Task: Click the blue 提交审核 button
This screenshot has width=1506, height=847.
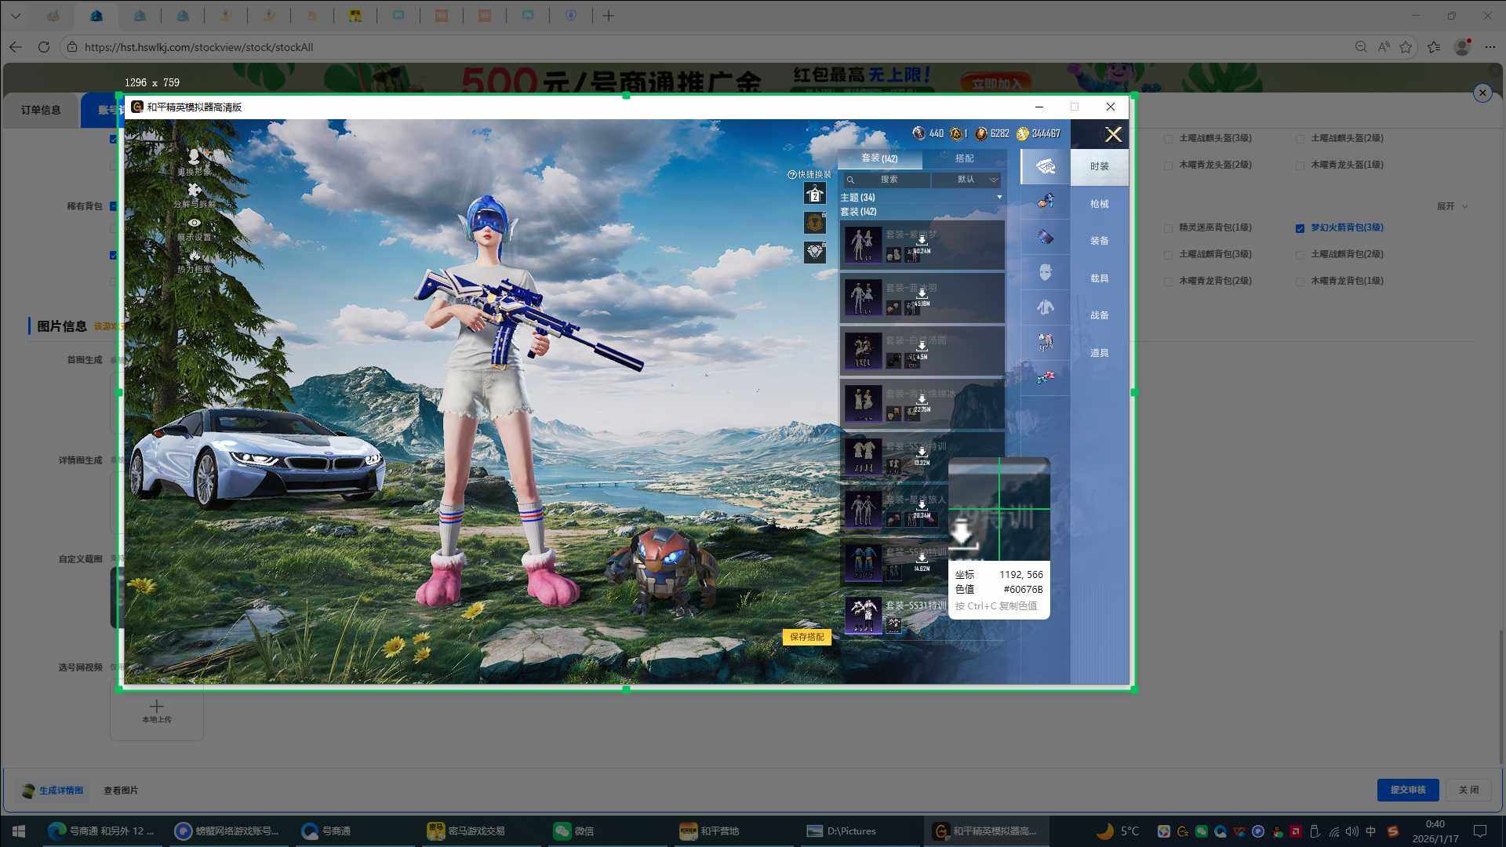Action: point(1407,790)
